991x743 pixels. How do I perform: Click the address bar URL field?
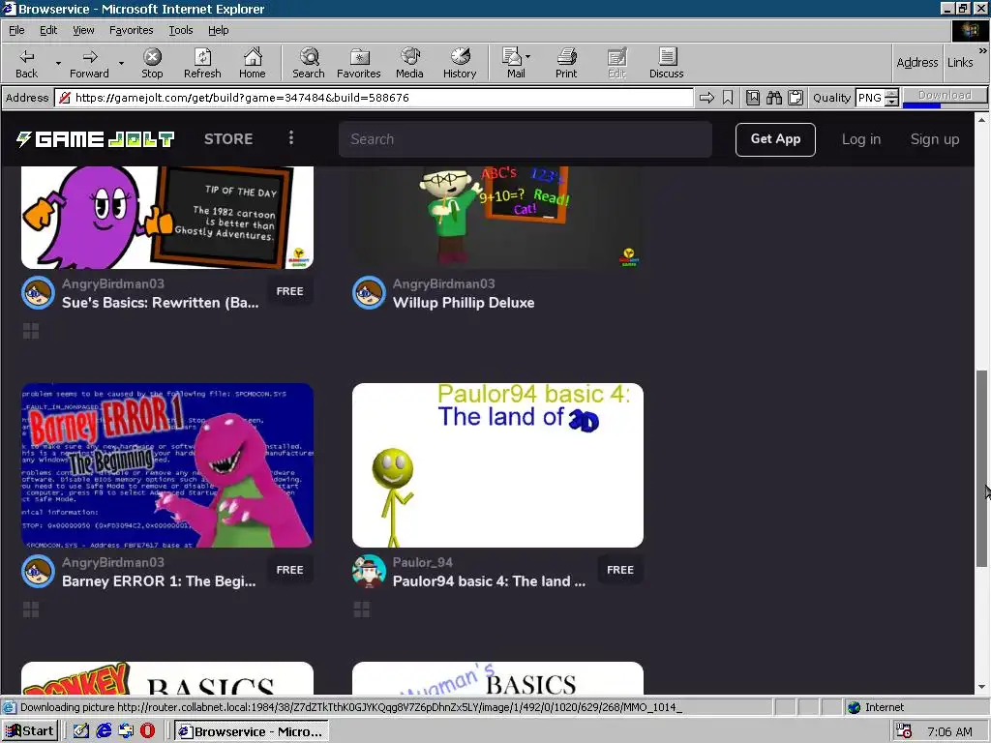375,98
